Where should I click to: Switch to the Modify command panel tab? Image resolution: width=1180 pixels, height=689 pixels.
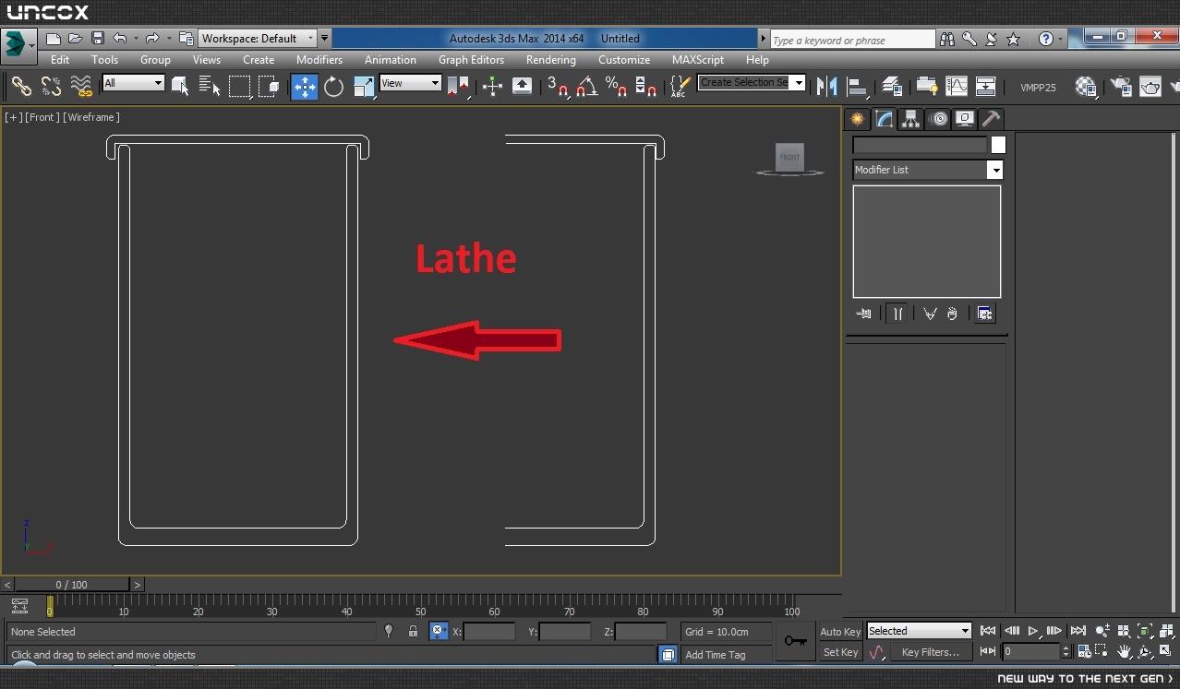pyautogui.click(x=885, y=119)
